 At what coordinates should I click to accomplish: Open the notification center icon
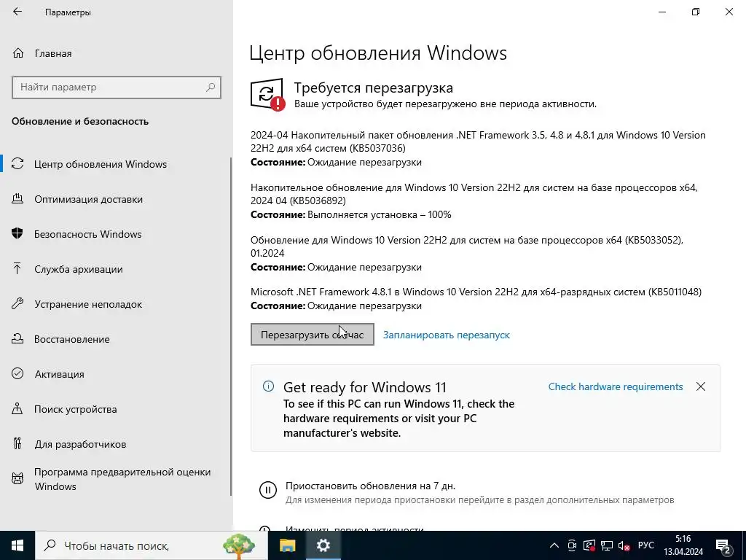723,546
